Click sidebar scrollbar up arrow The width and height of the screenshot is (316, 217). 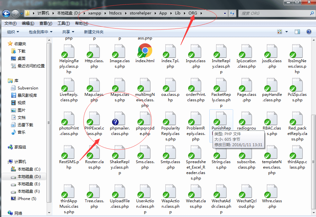tap(49, 40)
